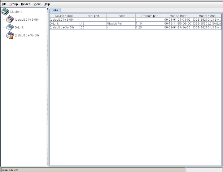Viewport: 223px width, 172px height.
Task: Click the D-Link switch icon in tree
Action: pos(10,27)
